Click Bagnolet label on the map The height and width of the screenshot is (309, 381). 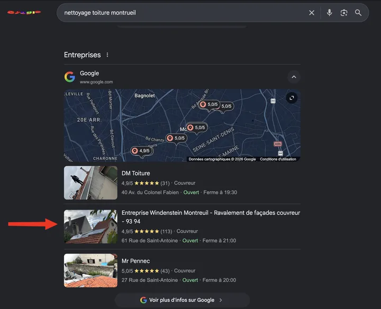tap(144, 96)
